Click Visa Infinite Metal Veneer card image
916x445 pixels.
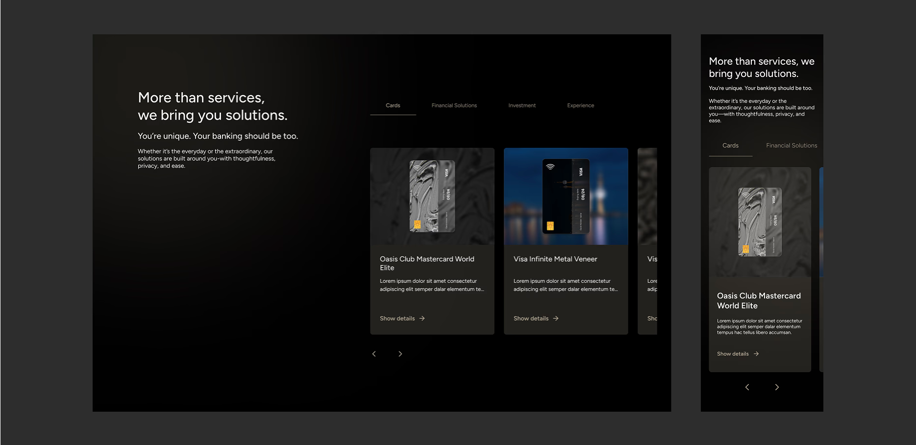566,197
